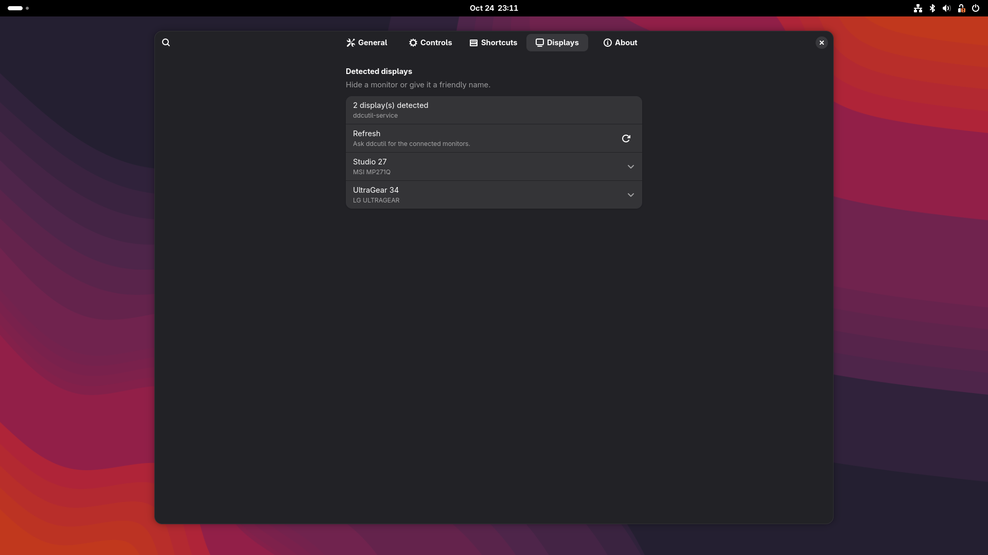Image resolution: width=988 pixels, height=555 pixels.
Task: Click the refresh arrow icon
Action: click(626, 139)
